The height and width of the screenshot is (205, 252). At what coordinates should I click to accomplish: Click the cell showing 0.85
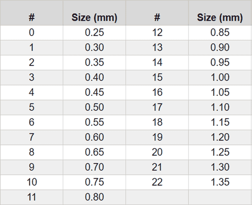[x=220, y=32]
